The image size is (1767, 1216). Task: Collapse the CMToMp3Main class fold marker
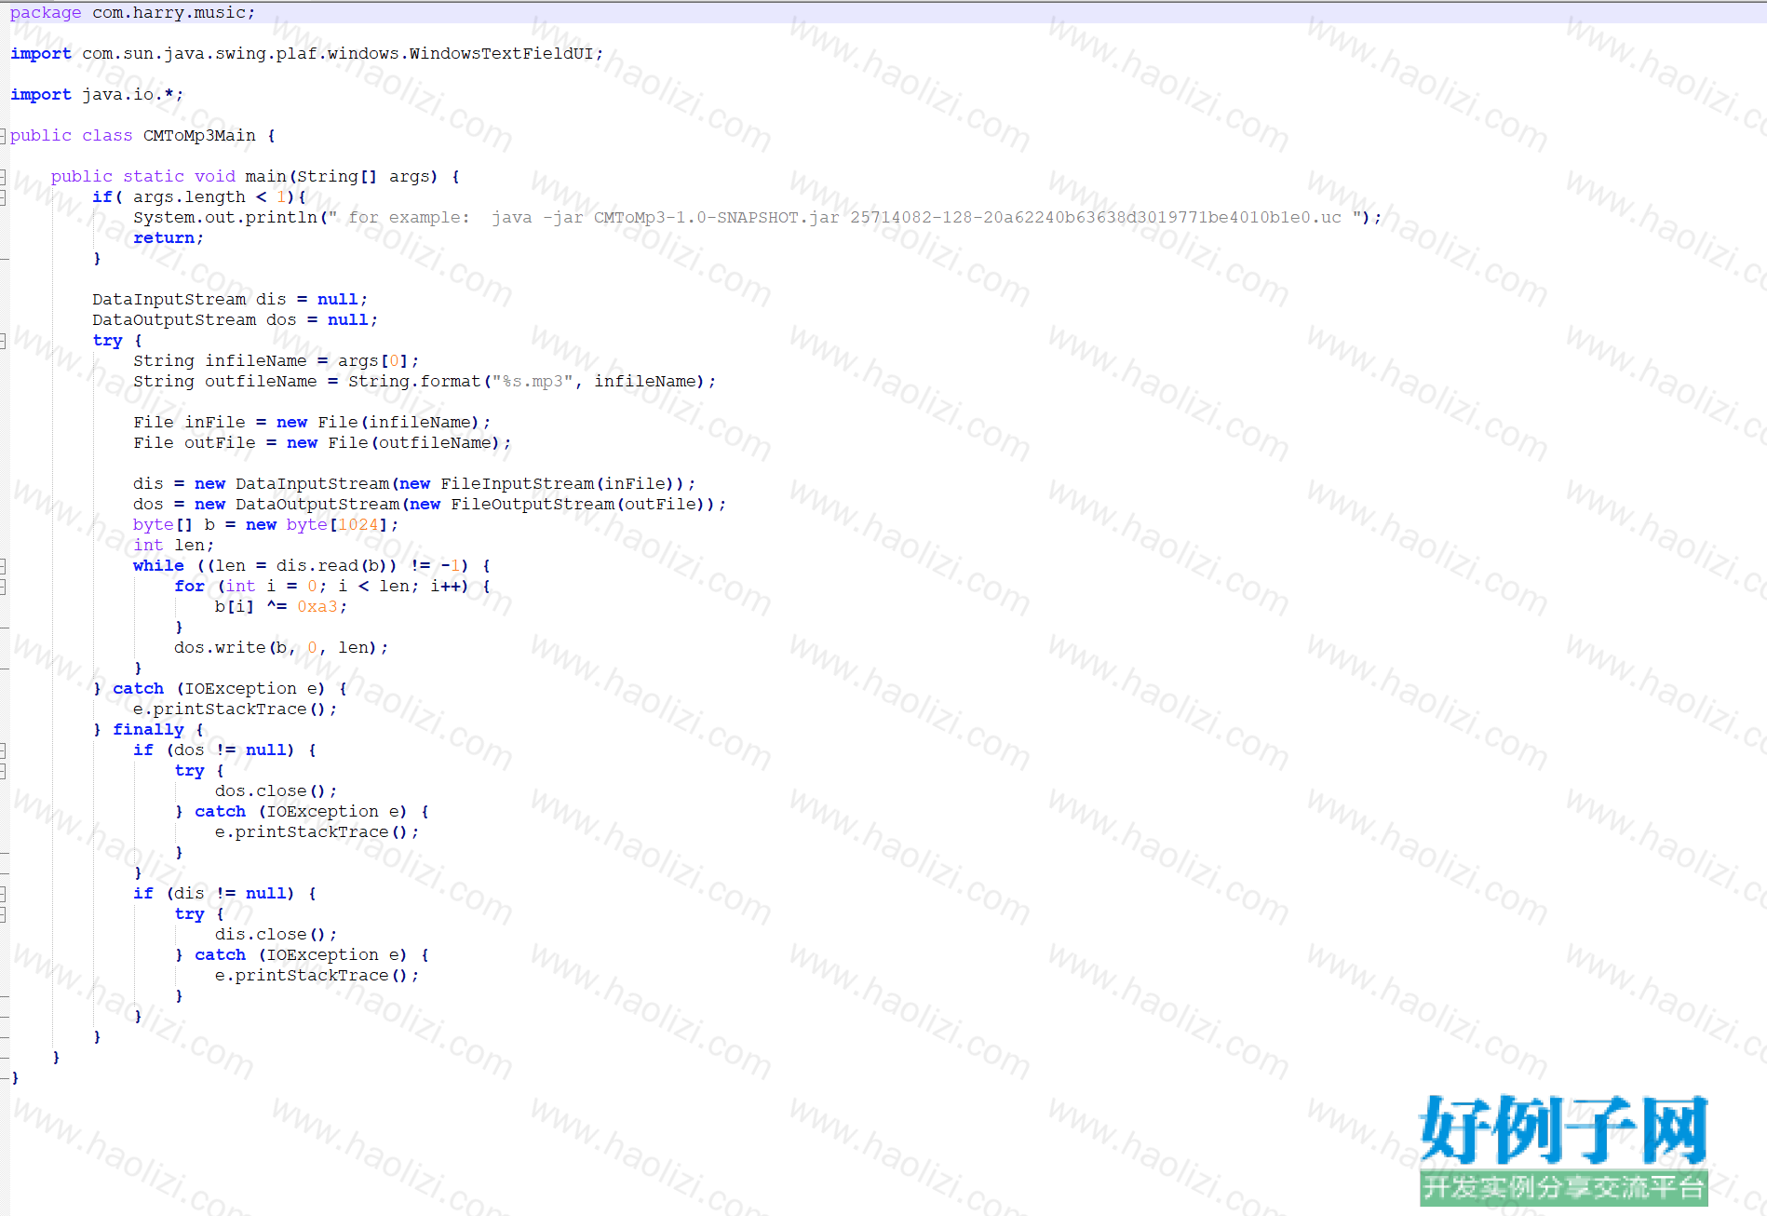click(x=3, y=136)
